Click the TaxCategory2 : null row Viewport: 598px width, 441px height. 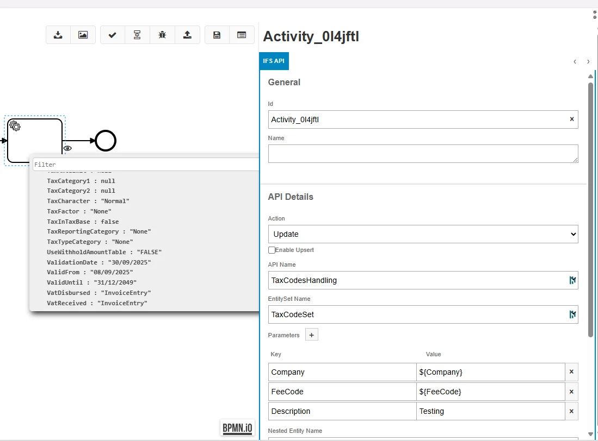[81, 191]
